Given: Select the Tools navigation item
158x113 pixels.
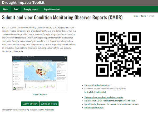Looking at the screenshot, I should [x=16, y=9].
